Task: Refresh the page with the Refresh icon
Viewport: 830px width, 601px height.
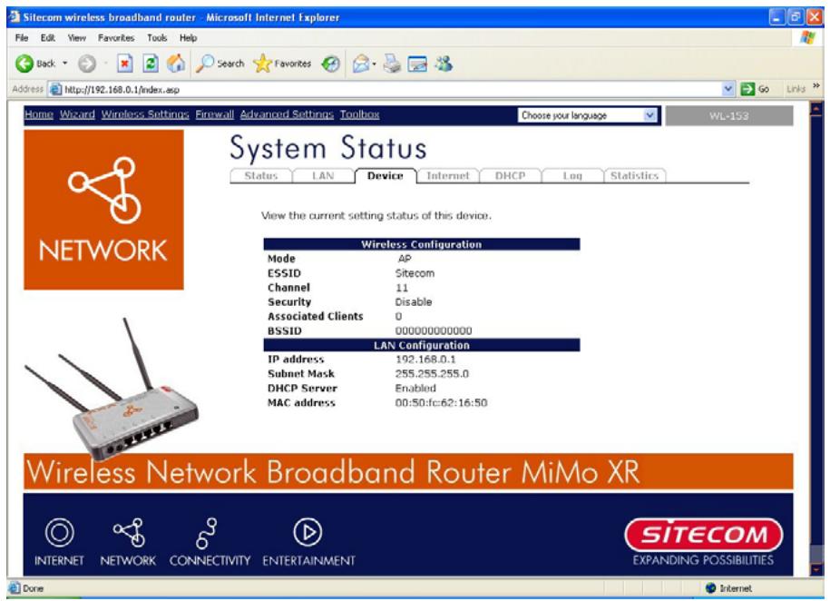Action: [x=151, y=64]
